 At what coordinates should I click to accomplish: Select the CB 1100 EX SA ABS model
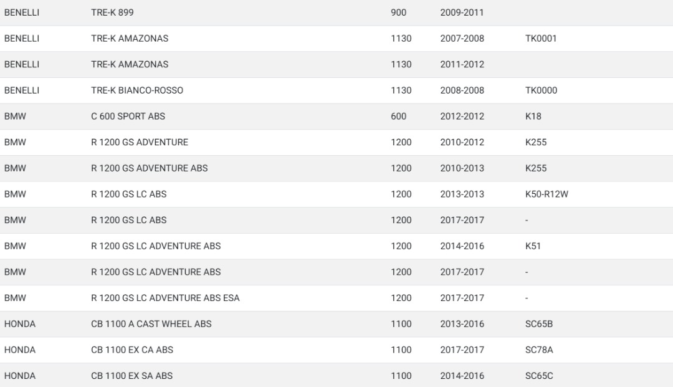click(x=131, y=376)
